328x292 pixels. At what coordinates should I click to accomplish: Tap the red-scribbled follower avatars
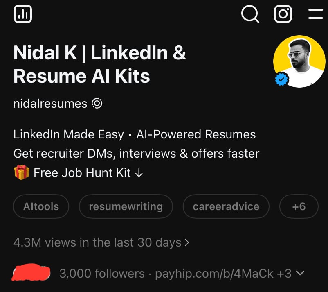tap(31, 273)
